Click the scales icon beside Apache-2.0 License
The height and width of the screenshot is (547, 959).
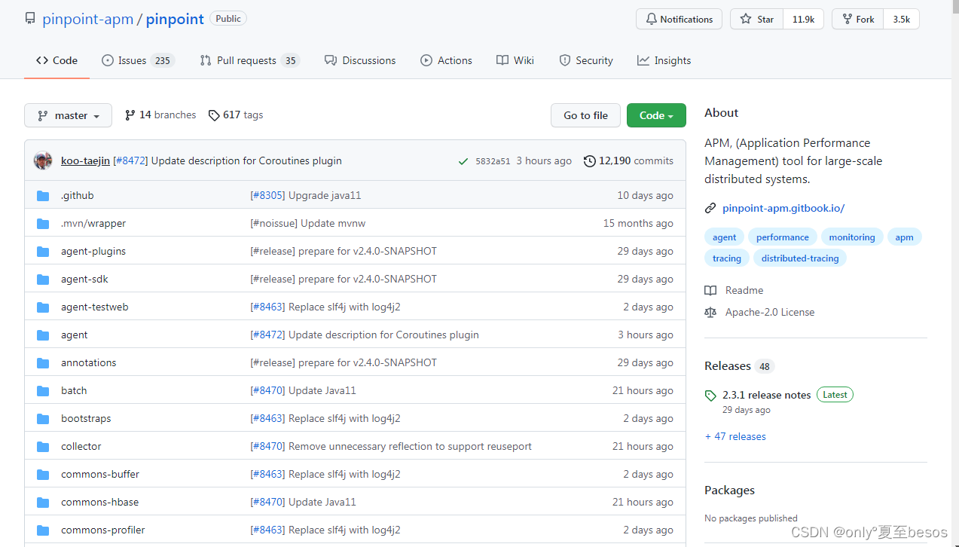[x=710, y=313]
